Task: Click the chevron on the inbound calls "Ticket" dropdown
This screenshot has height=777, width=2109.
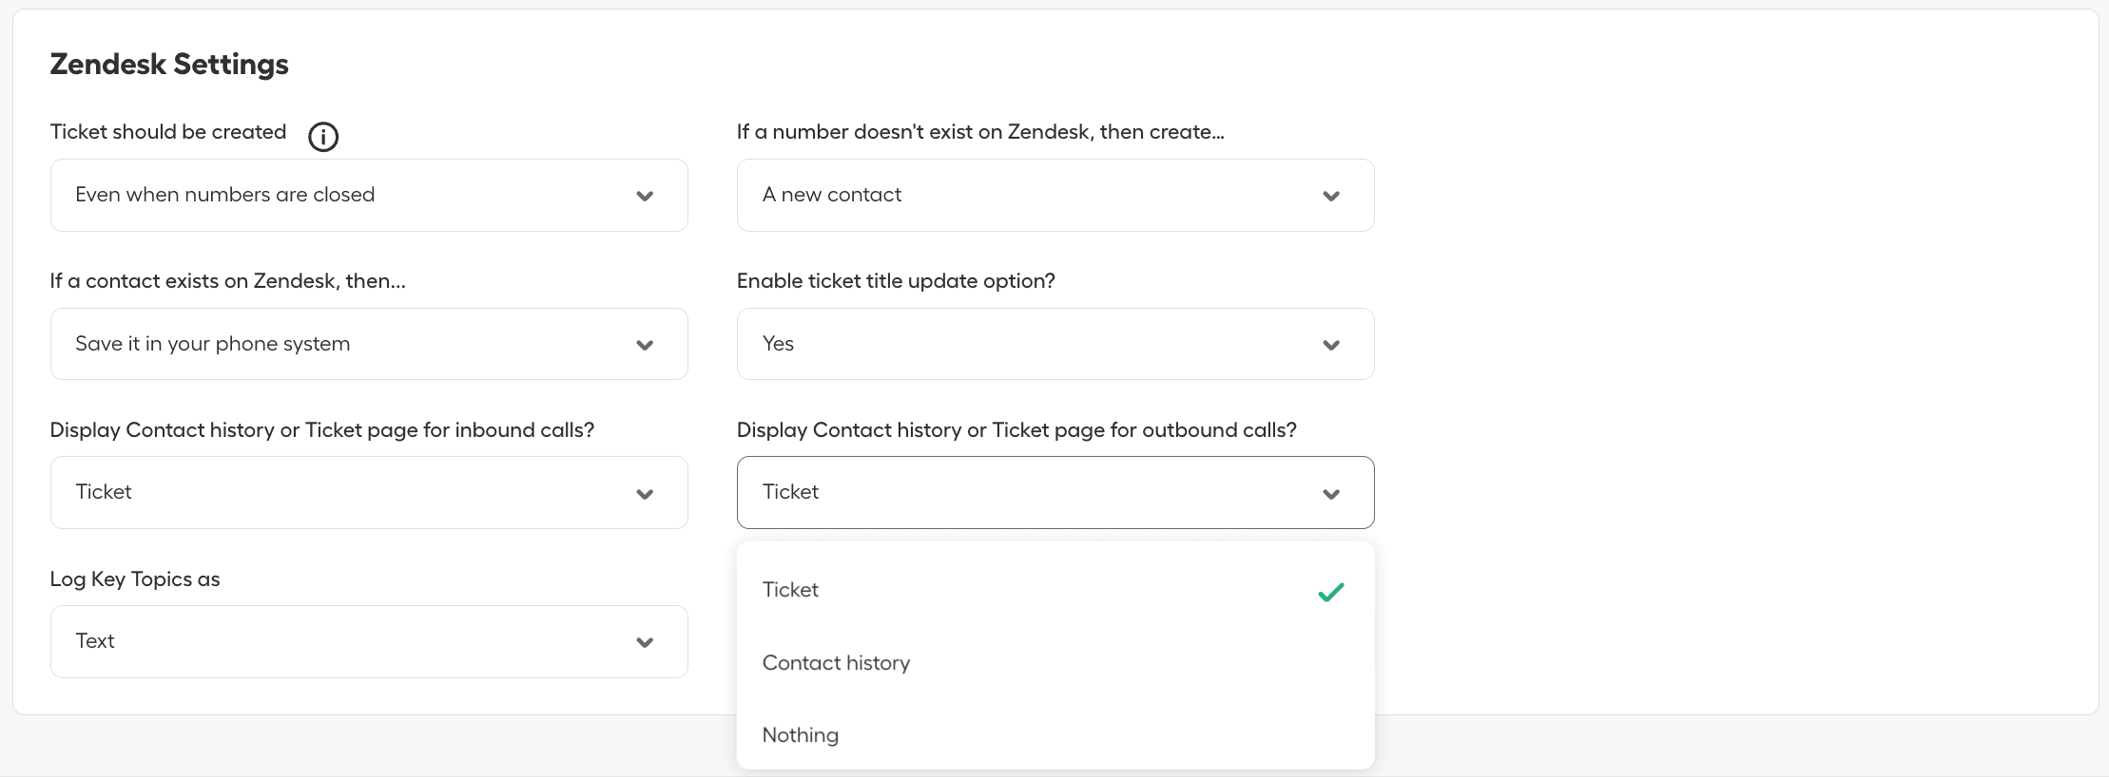Action: point(645,492)
